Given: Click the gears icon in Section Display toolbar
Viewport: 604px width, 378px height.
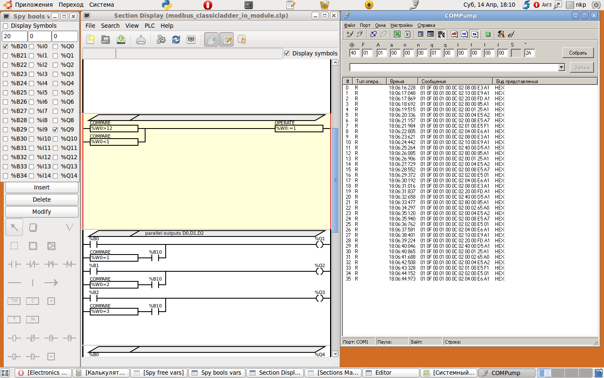Looking at the screenshot, I should click(161, 39).
